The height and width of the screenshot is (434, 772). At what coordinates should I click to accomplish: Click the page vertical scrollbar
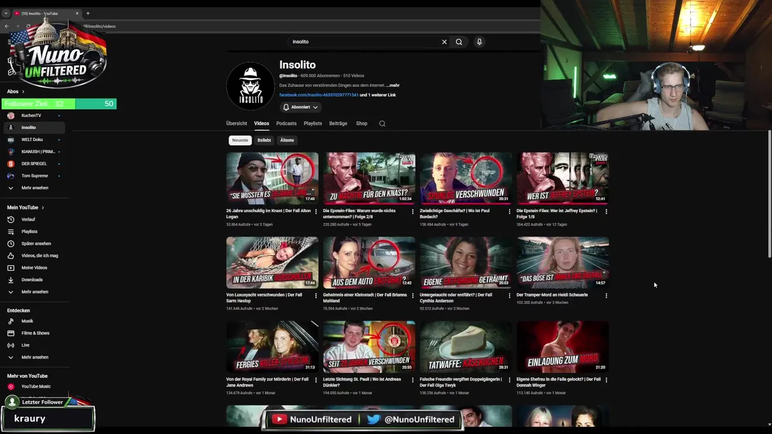point(770,193)
